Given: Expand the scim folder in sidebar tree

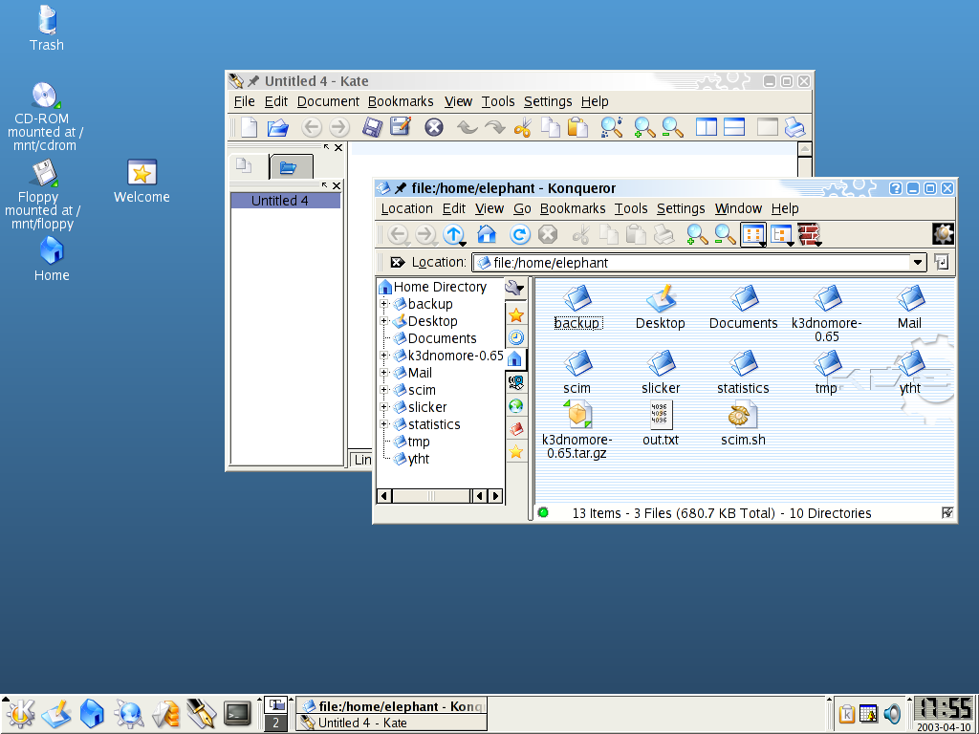Looking at the screenshot, I should click(384, 390).
